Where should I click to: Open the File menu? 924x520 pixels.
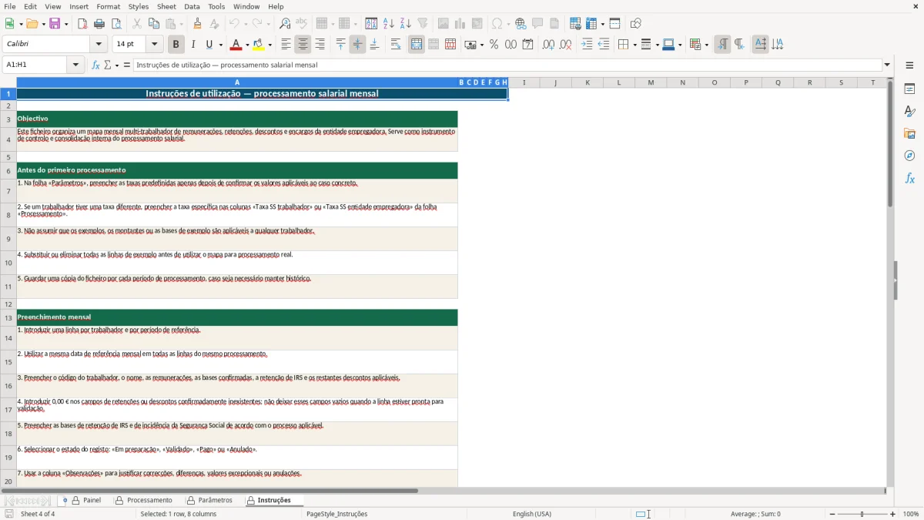click(x=10, y=6)
